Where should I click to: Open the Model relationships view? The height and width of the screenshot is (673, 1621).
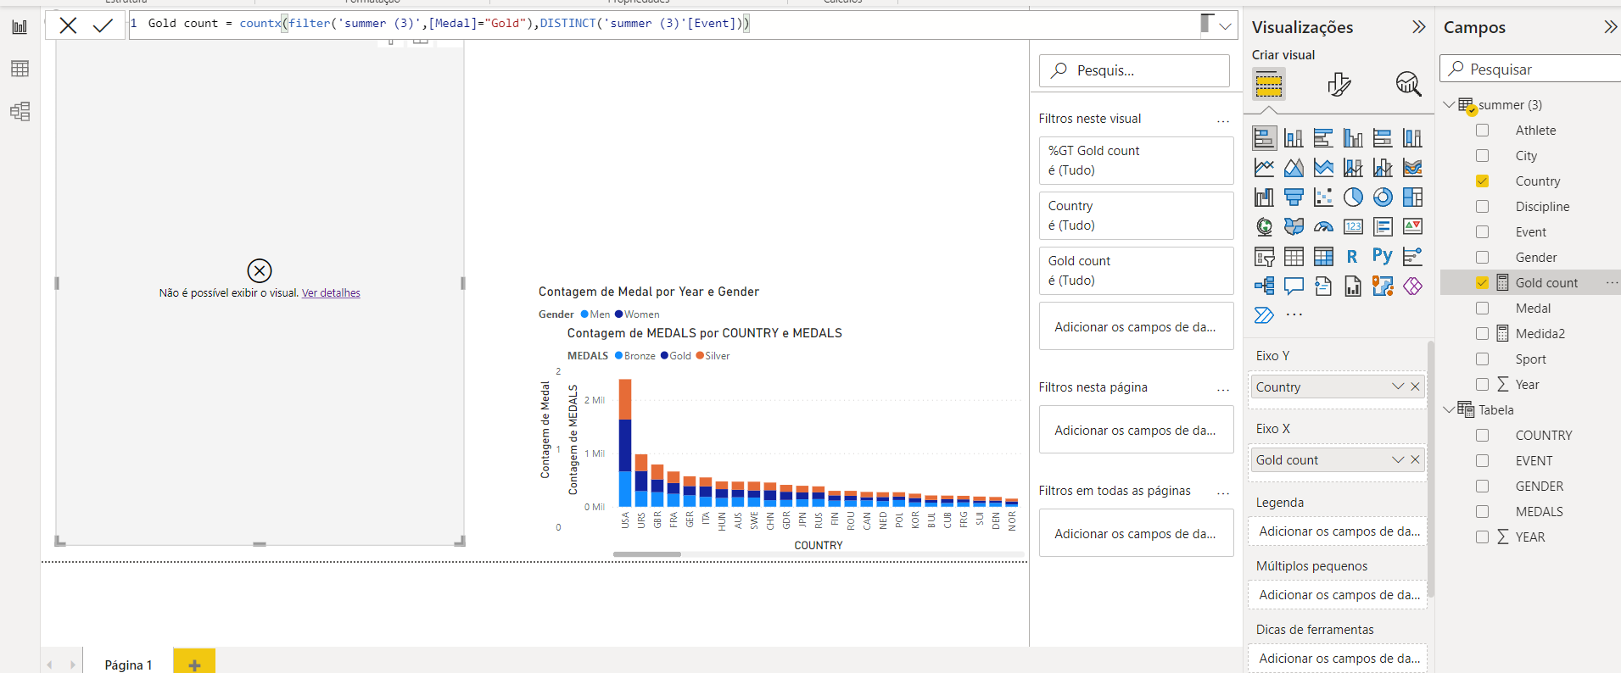20,111
